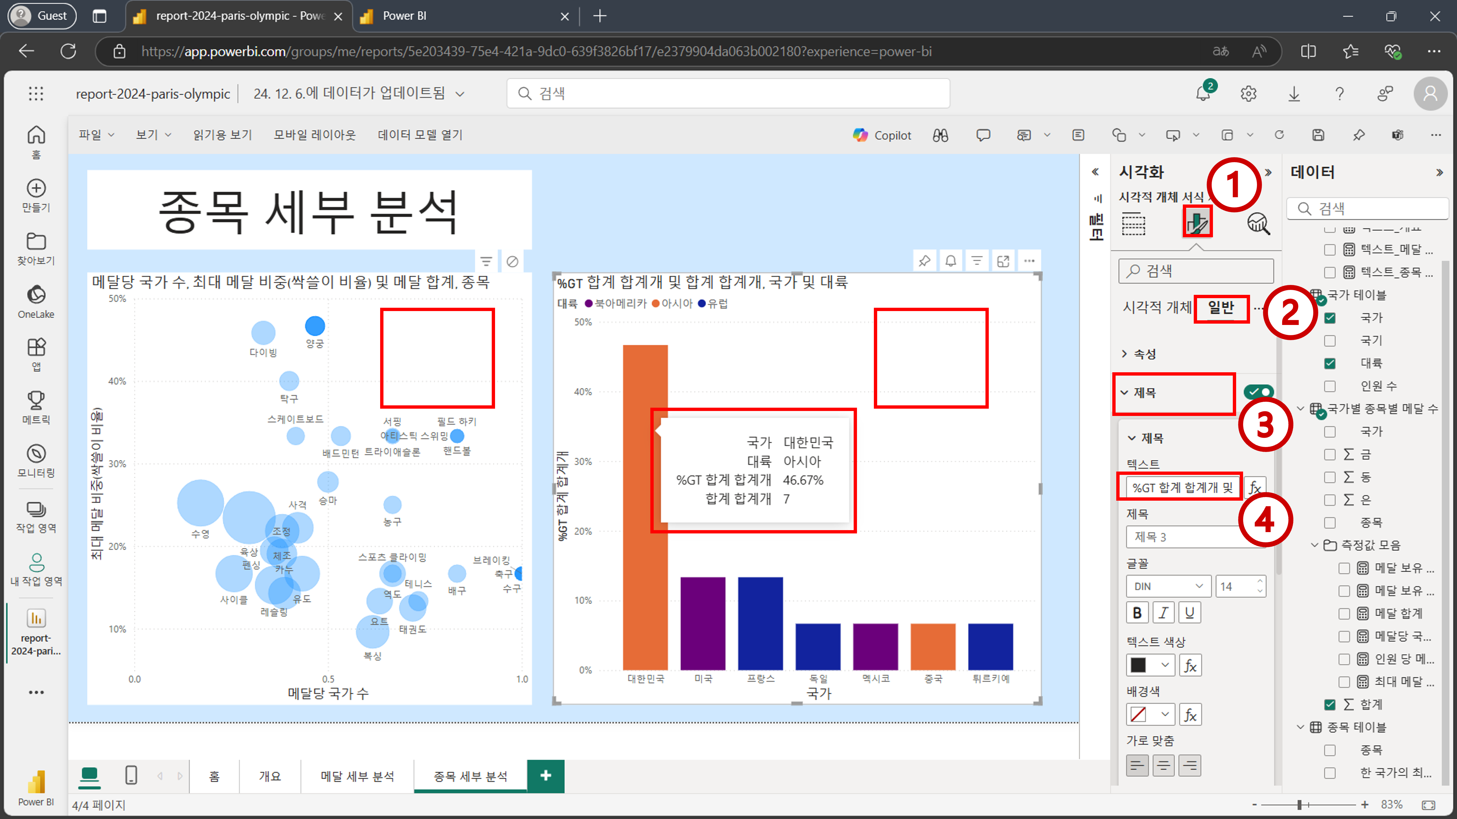
Task: Check the 메달 합계 measure checkbox
Action: click(x=1344, y=613)
